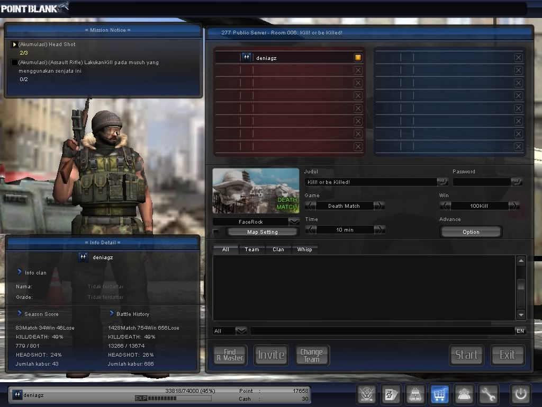Image resolution: width=542 pixels, height=407 pixels.
Task: Click the Point Blank logo
Action: (x=34, y=8)
